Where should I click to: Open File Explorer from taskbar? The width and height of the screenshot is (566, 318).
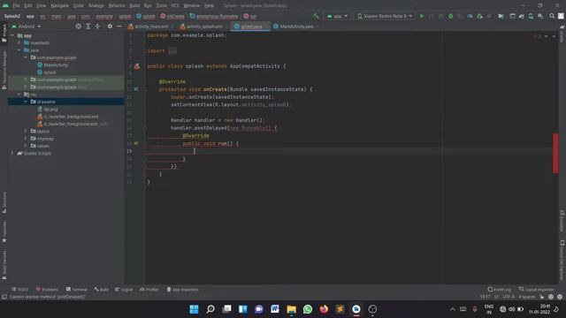click(291, 309)
